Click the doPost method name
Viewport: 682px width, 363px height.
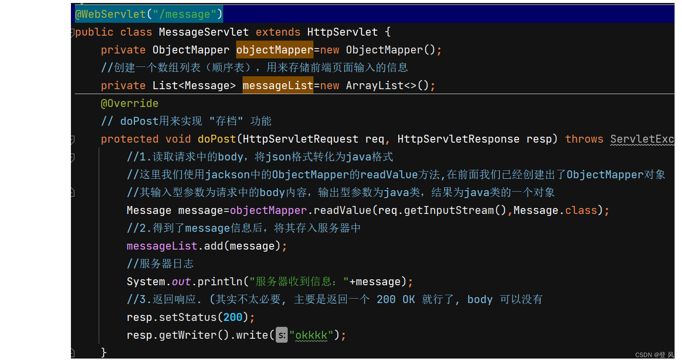click(x=217, y=139)
